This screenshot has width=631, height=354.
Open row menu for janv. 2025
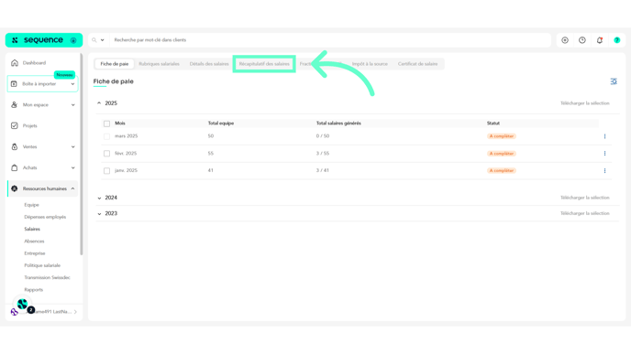click(604, 170)
